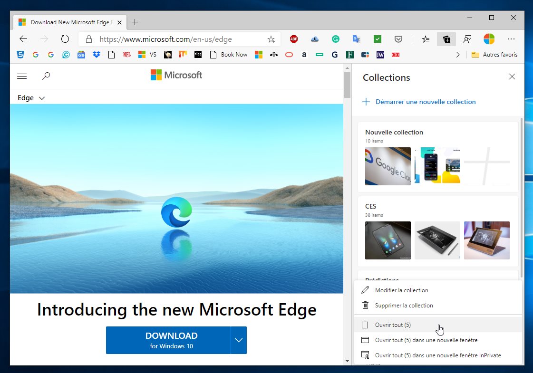Screen dimensions: 533x373
Task: Choose Ouvrir tout in InPrivate window
Action: [438, 355]
